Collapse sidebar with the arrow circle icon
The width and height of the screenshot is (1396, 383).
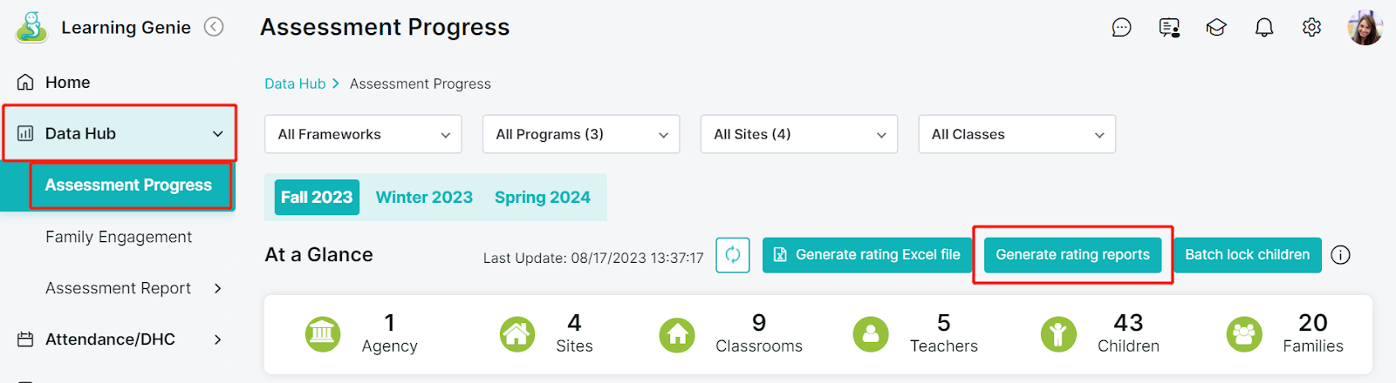tap(214, 27)
